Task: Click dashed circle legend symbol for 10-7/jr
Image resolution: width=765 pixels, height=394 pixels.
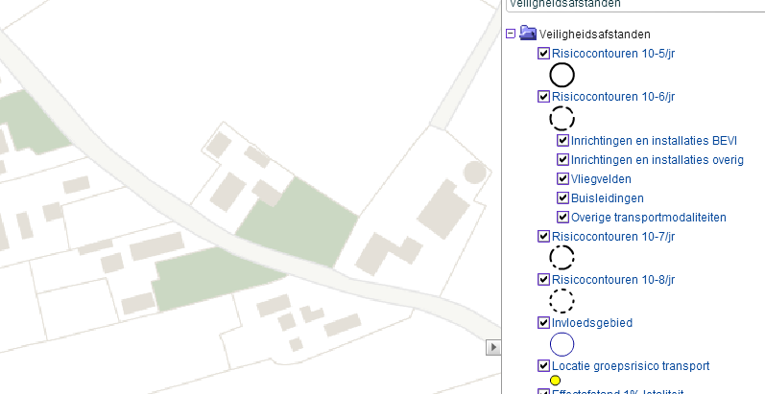Action: pyautogui.click(x=562, y=257)
